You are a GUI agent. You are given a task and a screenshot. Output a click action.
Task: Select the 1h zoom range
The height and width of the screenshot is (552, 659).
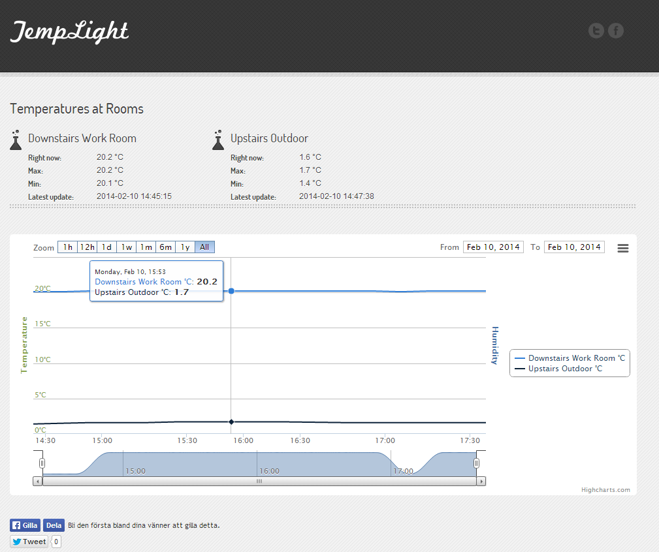tap(67, 247)
